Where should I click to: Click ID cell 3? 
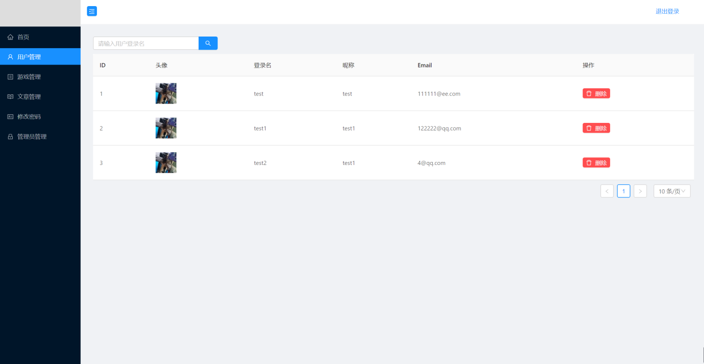(101, 163)
